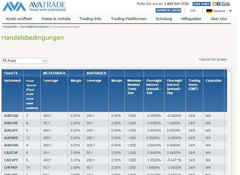Click the Handelsbedingungen page heading
Viewport: 240px width, 175px height.
pyautogui.click(x=33, y=38)
